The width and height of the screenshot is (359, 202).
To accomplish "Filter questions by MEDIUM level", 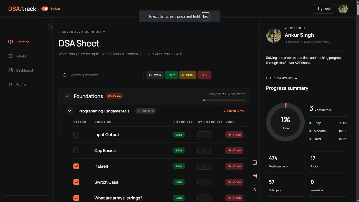I will 188,75.
